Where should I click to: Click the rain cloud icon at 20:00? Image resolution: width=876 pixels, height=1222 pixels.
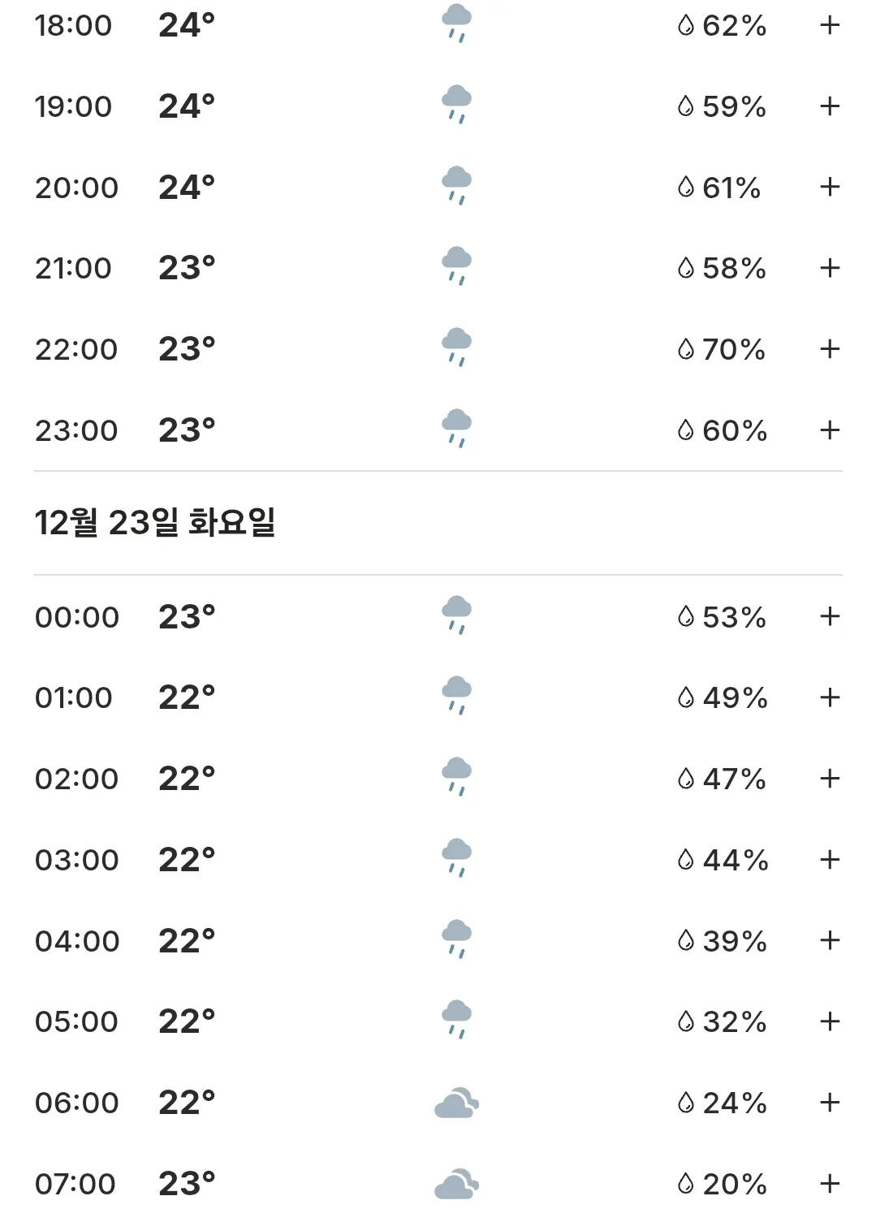[x=456, y=186]
